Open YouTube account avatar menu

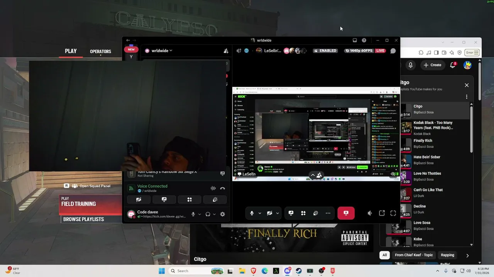467,65
